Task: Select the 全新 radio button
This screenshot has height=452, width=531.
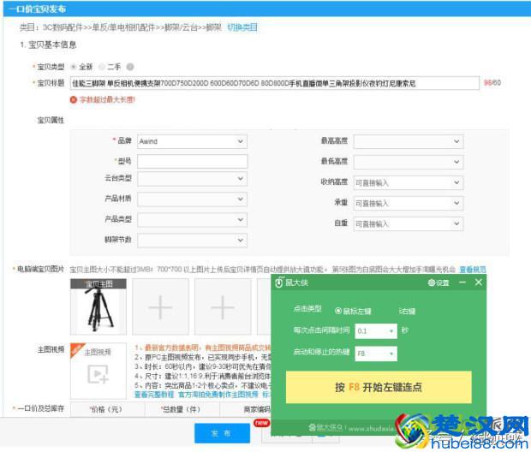Action: pos(73,67)
